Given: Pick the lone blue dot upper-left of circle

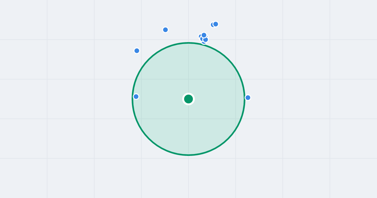Looking at the screenshot, I should pos(137,51).
